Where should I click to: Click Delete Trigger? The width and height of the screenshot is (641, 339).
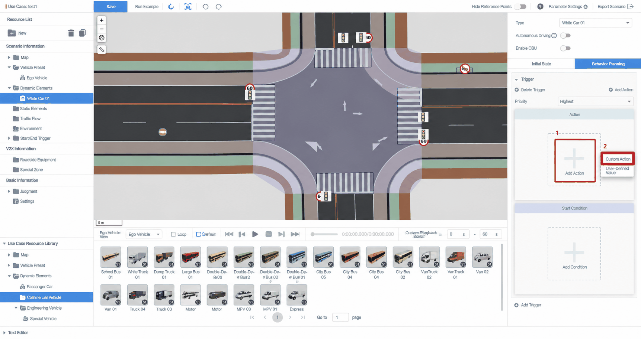530,90
